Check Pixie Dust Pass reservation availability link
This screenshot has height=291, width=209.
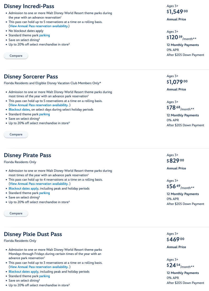[x=39, y=267]
